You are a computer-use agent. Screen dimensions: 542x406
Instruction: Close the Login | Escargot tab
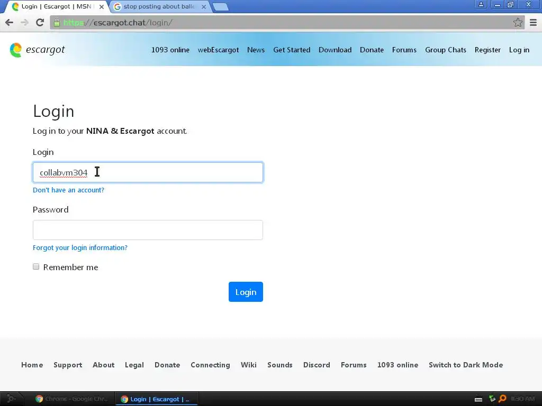click(x=101, y=6)
